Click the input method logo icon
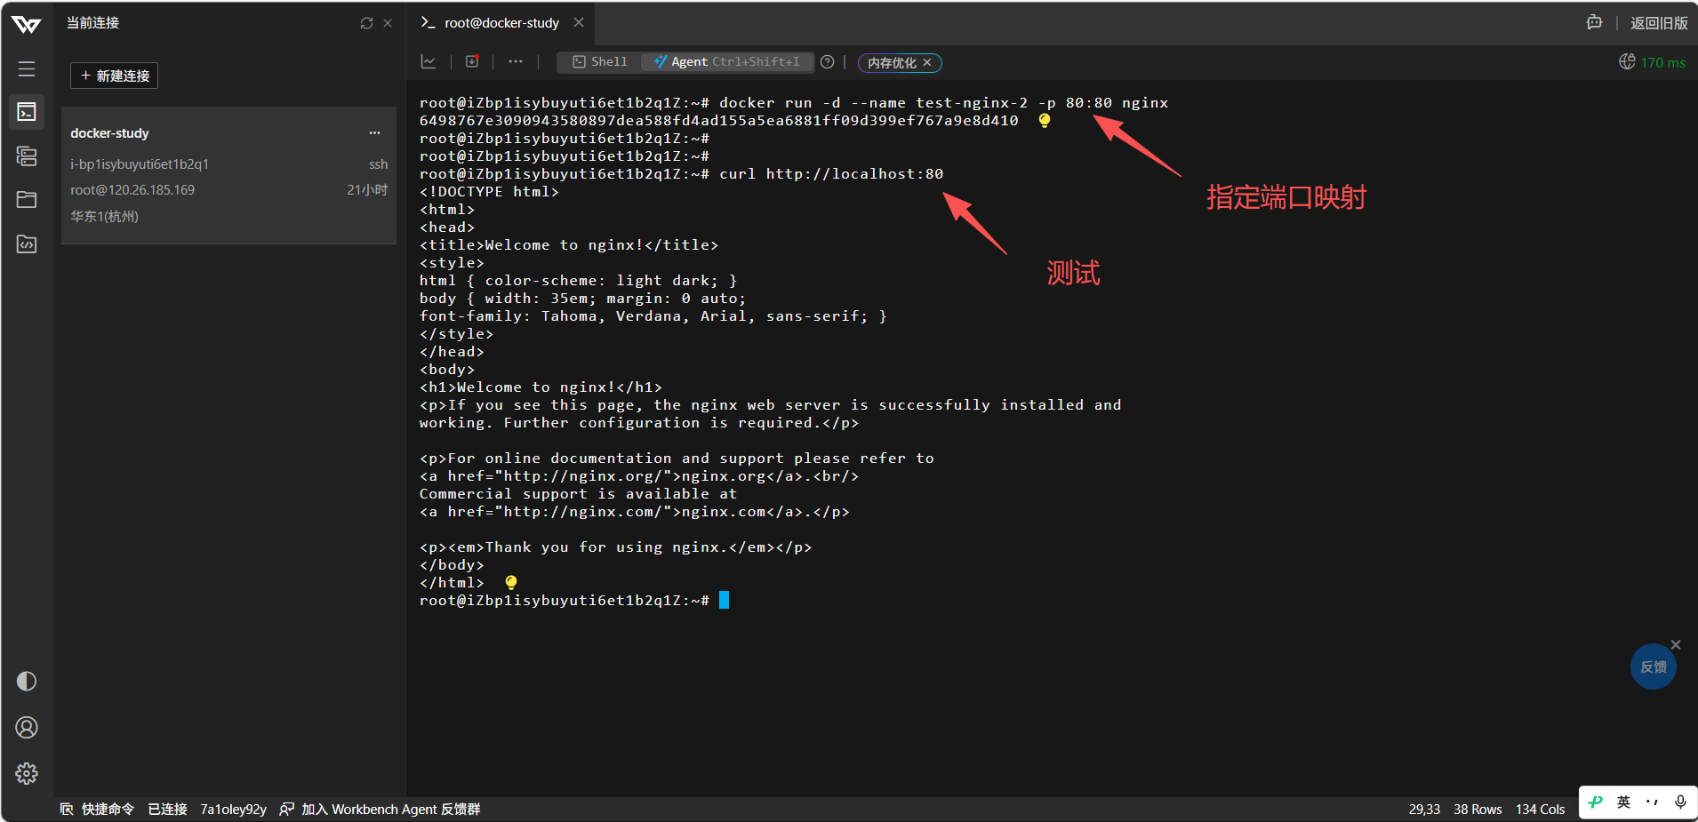 [x=1596, y=802]
